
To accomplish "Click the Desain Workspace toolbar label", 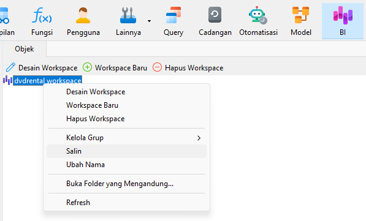I will 48,68.
